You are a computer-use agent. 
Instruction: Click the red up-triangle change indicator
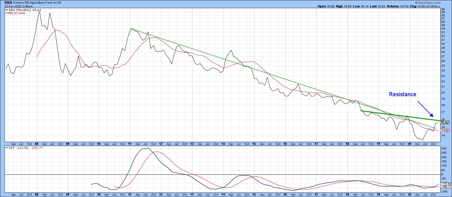pyautogui.click(x=440, y=6)
